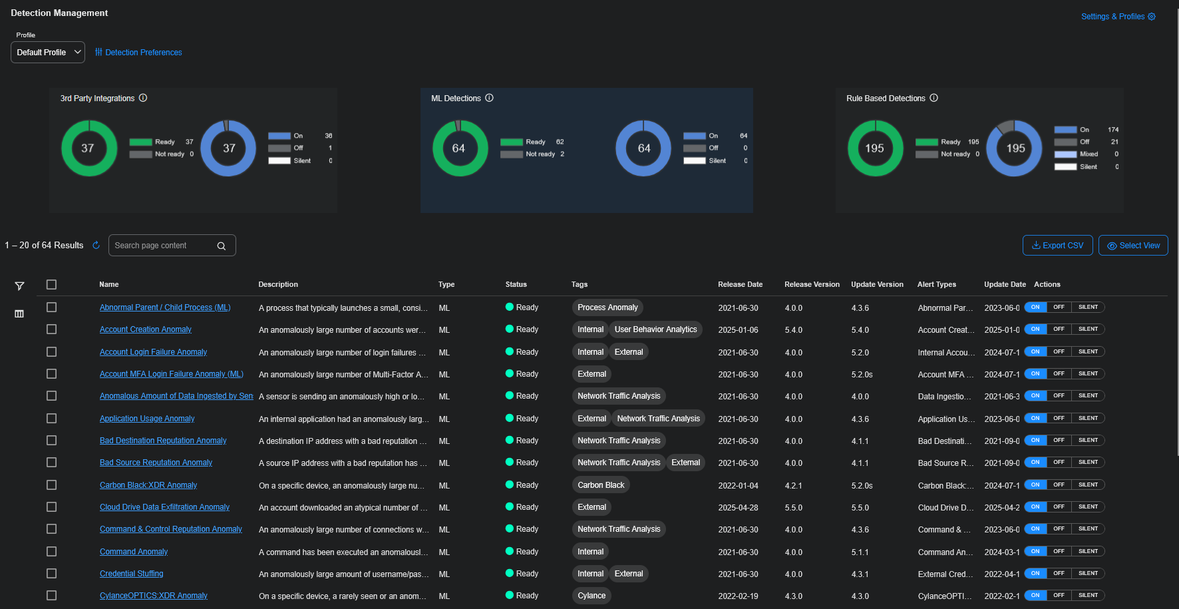The image size is (1179, 609).
Task: Open the Select View menu
Action: [1133, 246]
